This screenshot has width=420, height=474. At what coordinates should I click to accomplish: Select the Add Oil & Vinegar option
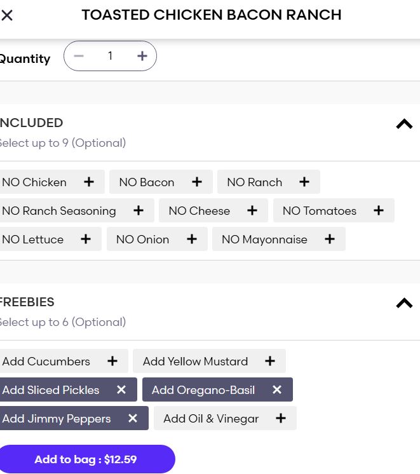(x=224, y=419)
